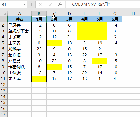Click the 2月 value 7 for 王钢蛋
The image size is (140, 117).
54,73
